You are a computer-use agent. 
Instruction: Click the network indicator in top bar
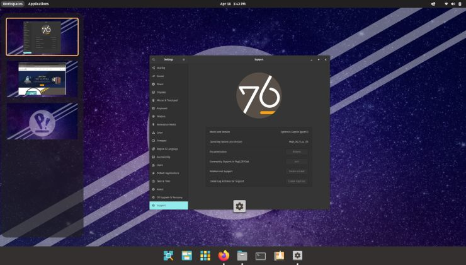click(446, 4)
